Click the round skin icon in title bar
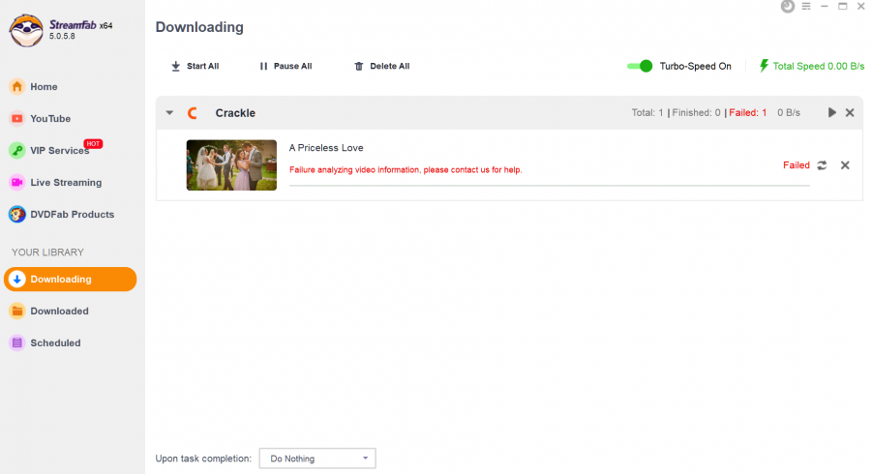 pyautogui.click(x=788, y=6)
